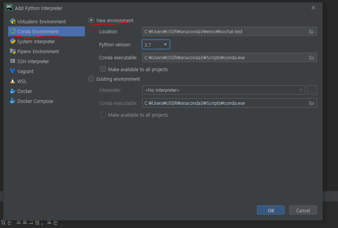Browse for existing-environment Conda executable folder icon

click(311, 103)
